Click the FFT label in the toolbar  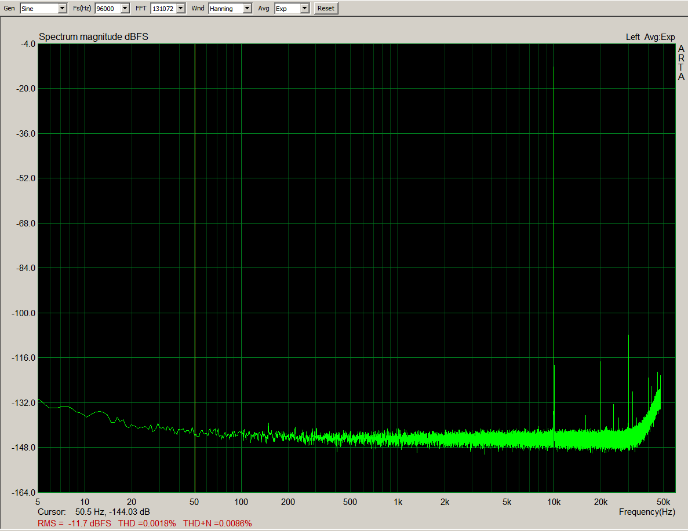click(141, 8)
